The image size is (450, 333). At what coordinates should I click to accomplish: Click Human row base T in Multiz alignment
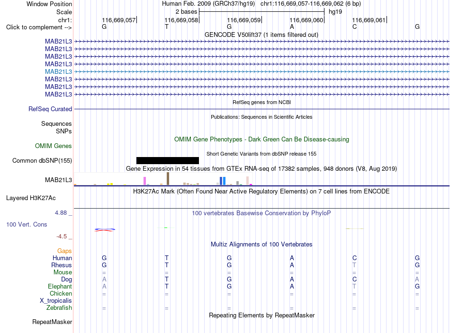tap(167, 258)
